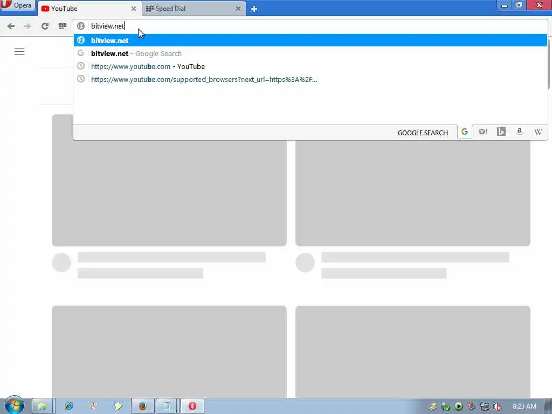Click the page vertical scrollbar
Image resolution: width=552 pixels, height=414 pixels.
coord(549,64)
